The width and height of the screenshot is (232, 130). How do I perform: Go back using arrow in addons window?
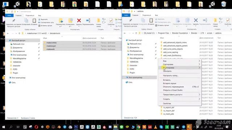(x=125, y=33)
